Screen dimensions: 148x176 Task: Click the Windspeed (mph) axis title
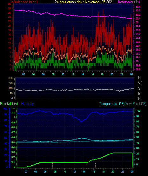coord(24,2)
